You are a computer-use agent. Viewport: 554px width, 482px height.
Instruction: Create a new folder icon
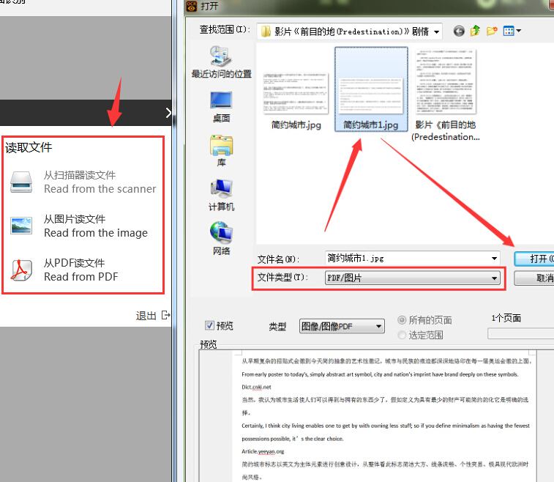(x=492, y=31)
